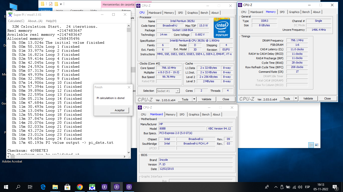Check battery status tray icon
The height and width of the screenshot is (192, 343).
pos(288,187)
